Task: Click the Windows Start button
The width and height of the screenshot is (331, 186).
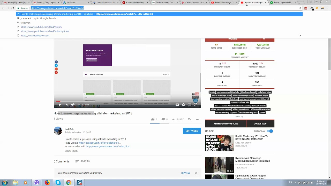Action: coord(4,183)
